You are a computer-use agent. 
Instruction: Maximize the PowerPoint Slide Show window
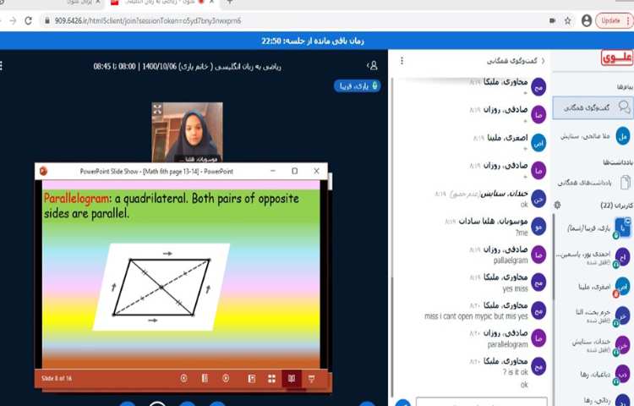[295, 171]
